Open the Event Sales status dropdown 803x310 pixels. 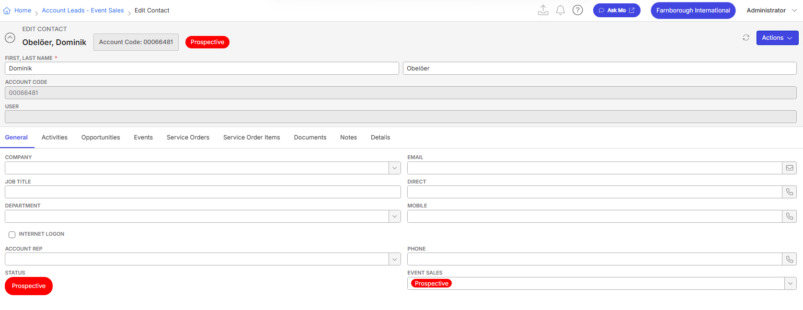tap(790, 283)
